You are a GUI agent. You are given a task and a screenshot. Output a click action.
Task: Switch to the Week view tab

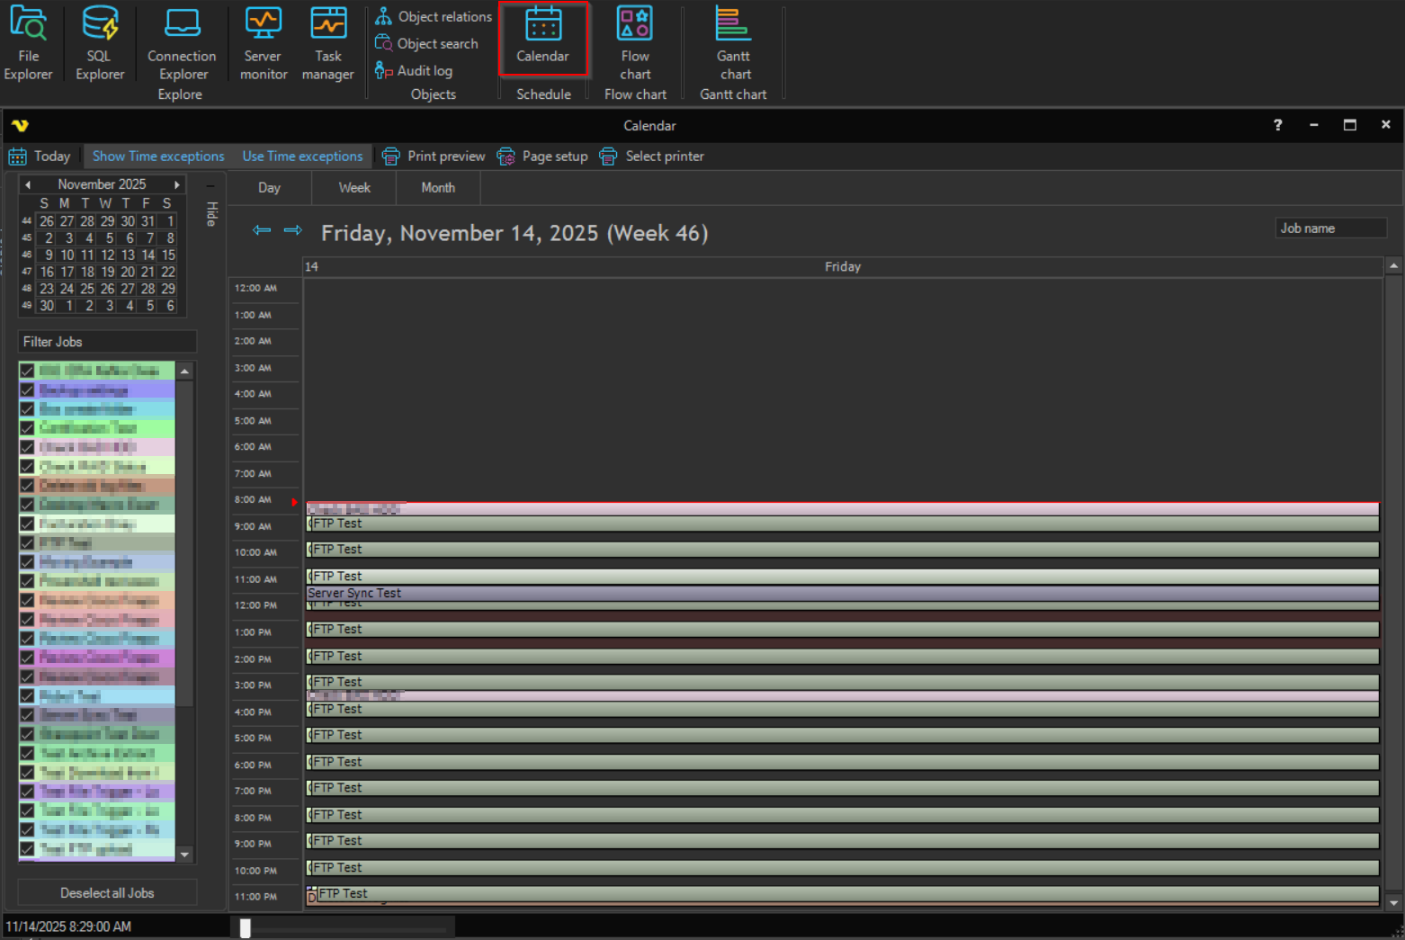pyautogui.click(x=354, y=188)
